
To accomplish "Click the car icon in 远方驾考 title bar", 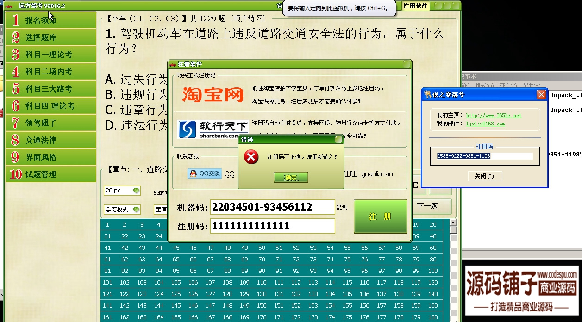I will click(9, 6).
